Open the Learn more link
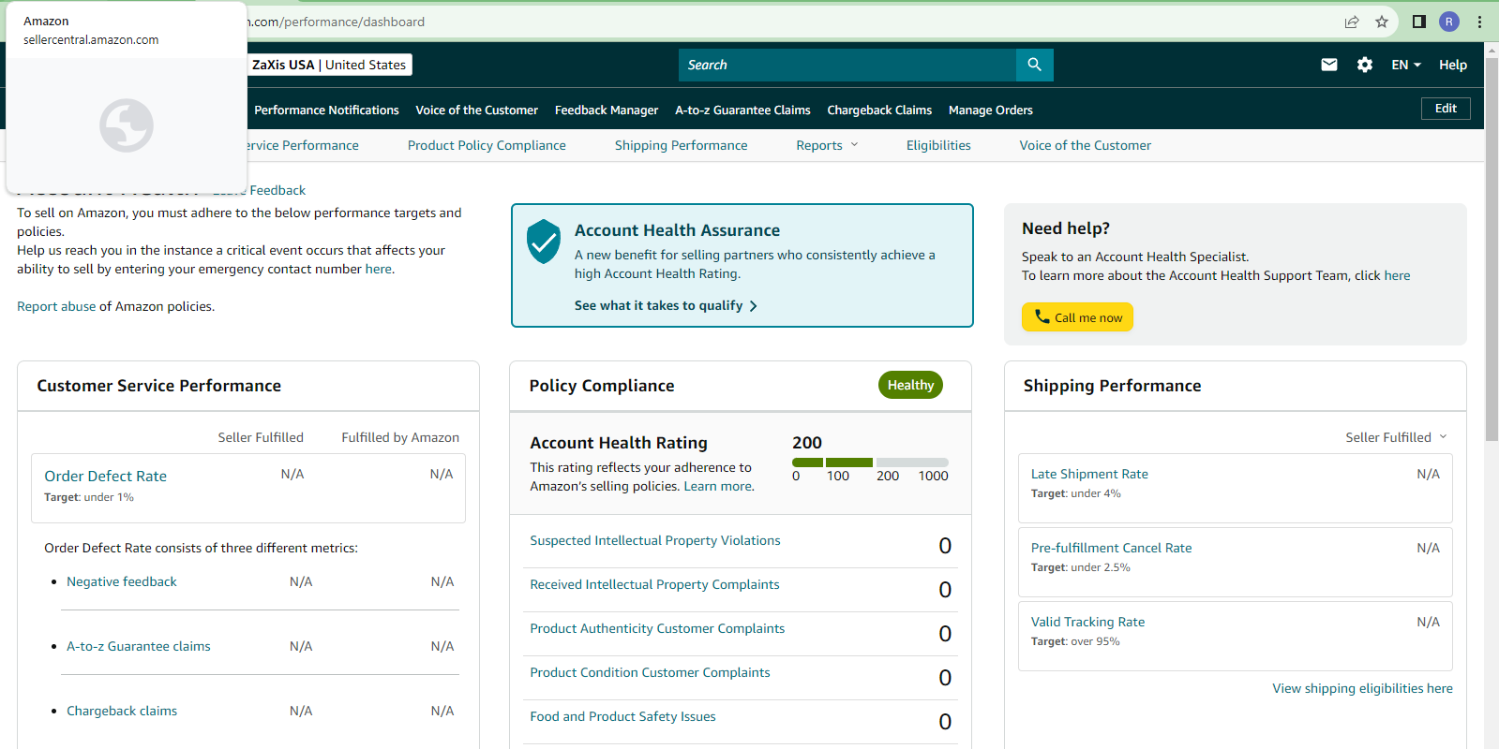Viewport: 1499px width, 749px height. click(x=717, y=486)
